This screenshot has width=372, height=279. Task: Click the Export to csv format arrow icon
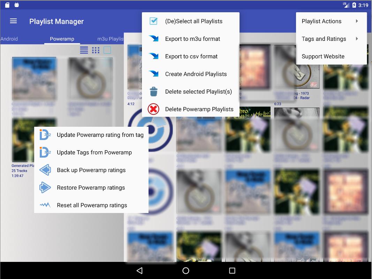(x=153, y=56)
